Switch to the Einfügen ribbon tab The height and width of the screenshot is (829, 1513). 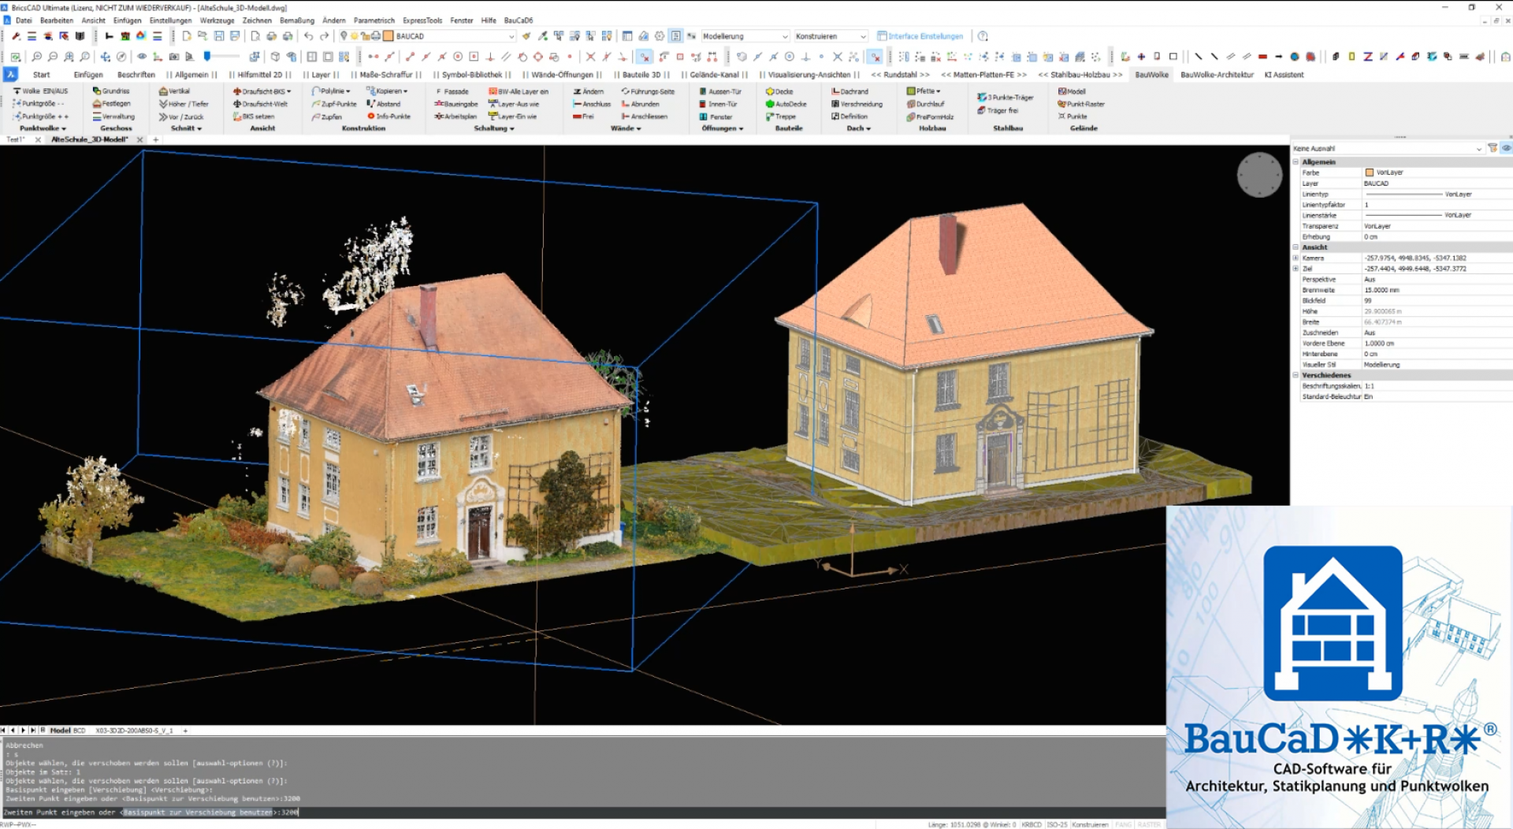[88, 75]
